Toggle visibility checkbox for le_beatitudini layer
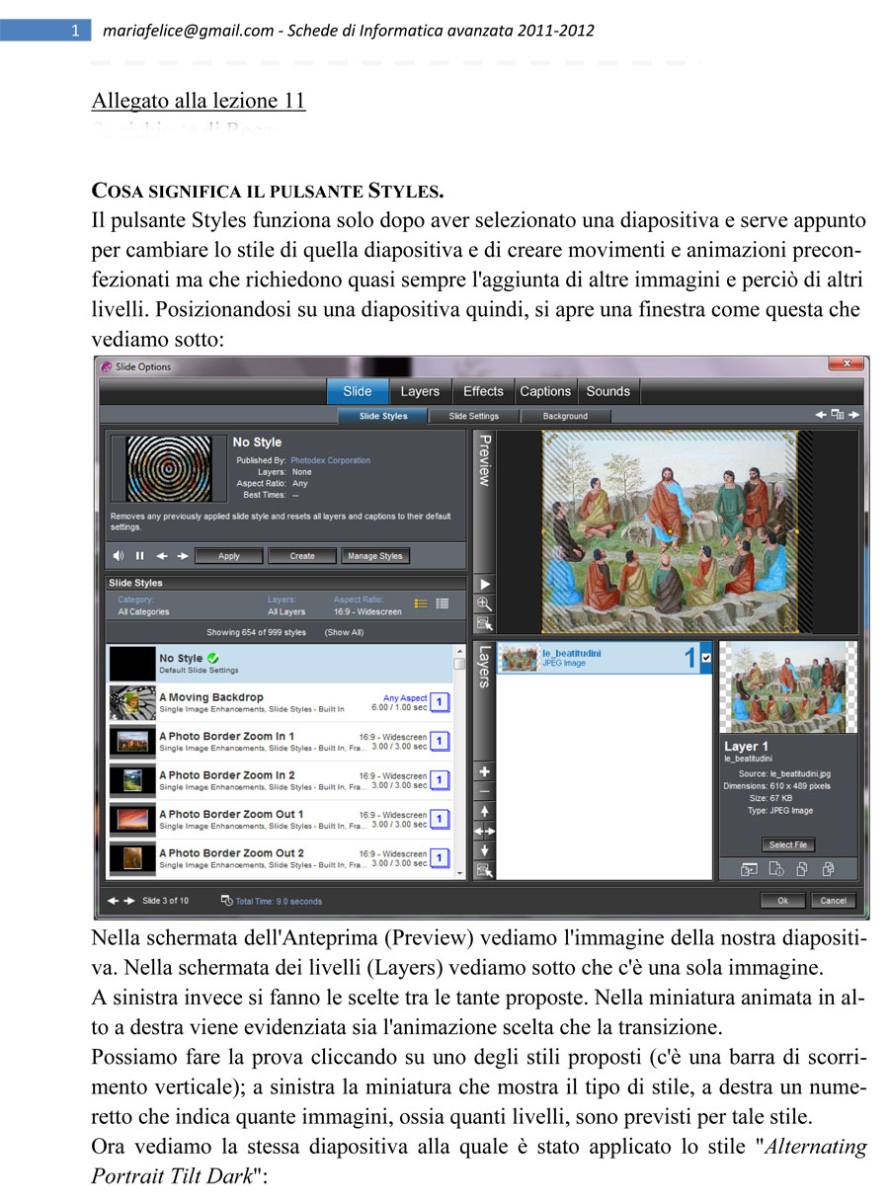Image resolution: width=889 pixels, height=1203 pixels. tap(705, 658)
